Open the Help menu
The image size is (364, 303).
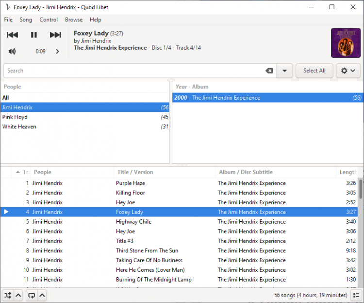(x=96, y=20)
